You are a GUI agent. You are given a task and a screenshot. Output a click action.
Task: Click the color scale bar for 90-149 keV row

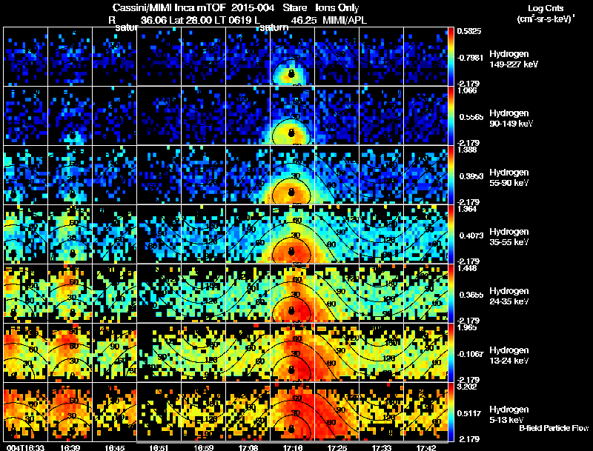tap(451, 116)
